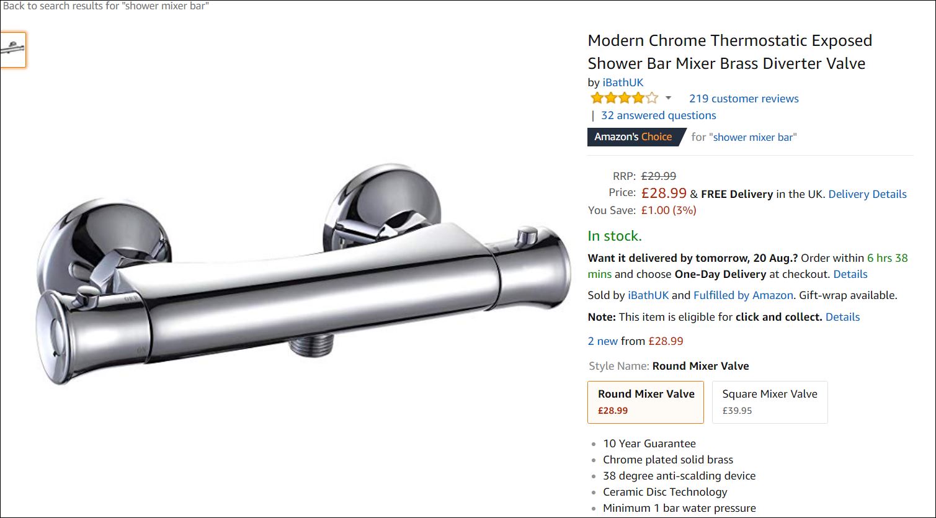Screen dimensions: 936x518
Task: Open the star rating dropdown arrow
Action: [x=669, y=98]
